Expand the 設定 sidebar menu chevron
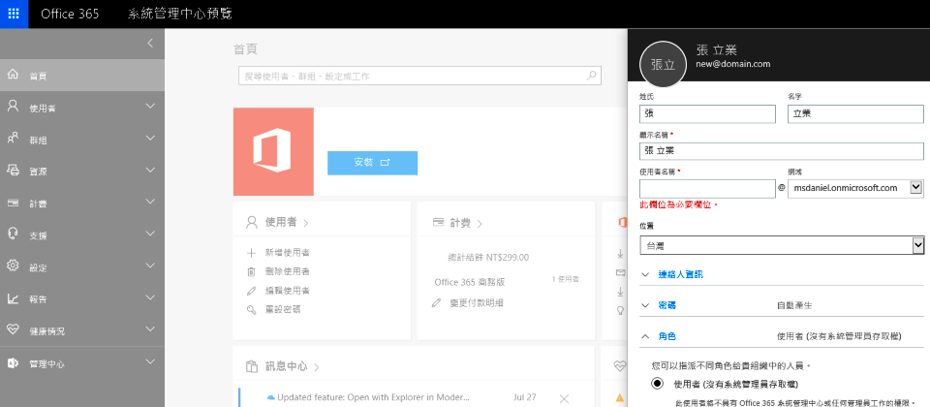Screen dimensions: 930x407 pos(150,266)
